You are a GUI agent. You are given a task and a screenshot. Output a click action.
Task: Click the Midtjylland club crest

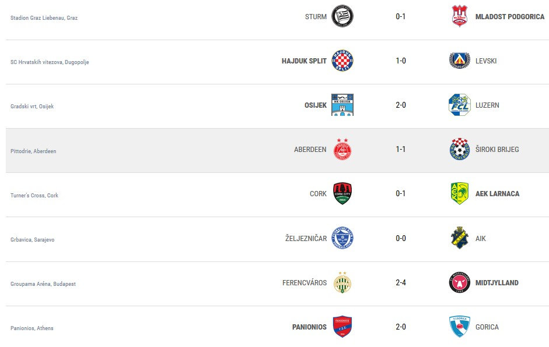click(x=460, y=282)
